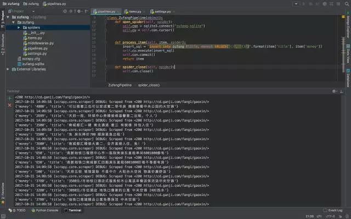The height and width of the screenshot is (219, 351).
Task: Click cursor position 21:38 in status bar
Action: 309,216
